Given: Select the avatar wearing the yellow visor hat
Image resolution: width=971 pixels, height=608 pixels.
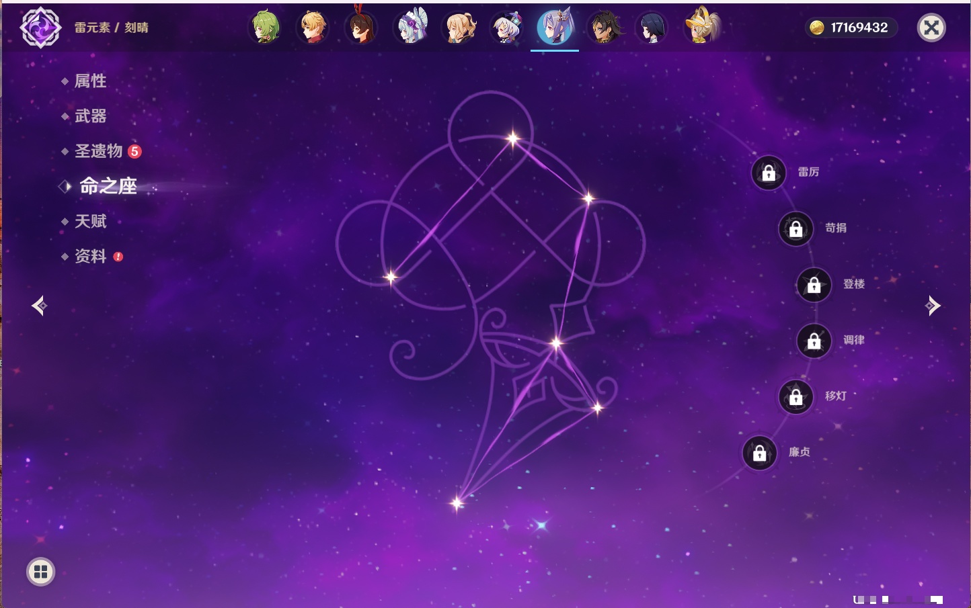Looking at the screenshot, I should click(701, 28).
